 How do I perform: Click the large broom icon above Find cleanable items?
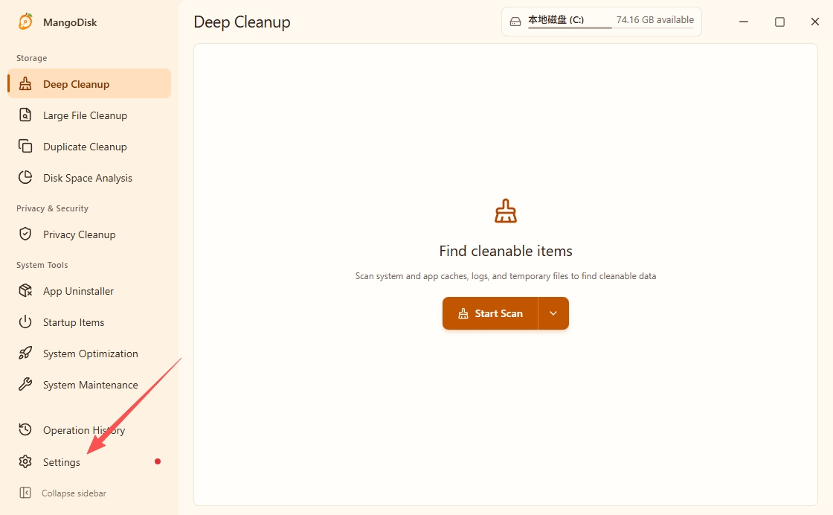click(x=506, y=211)
